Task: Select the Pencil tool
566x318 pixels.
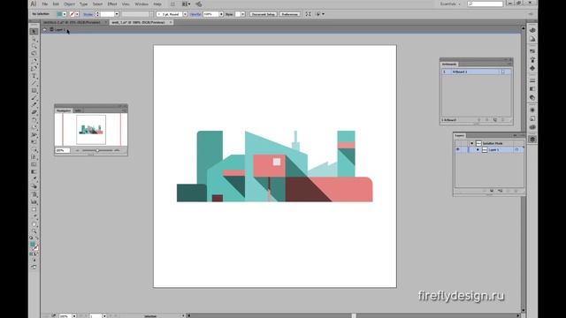Action: pos(34,105)
